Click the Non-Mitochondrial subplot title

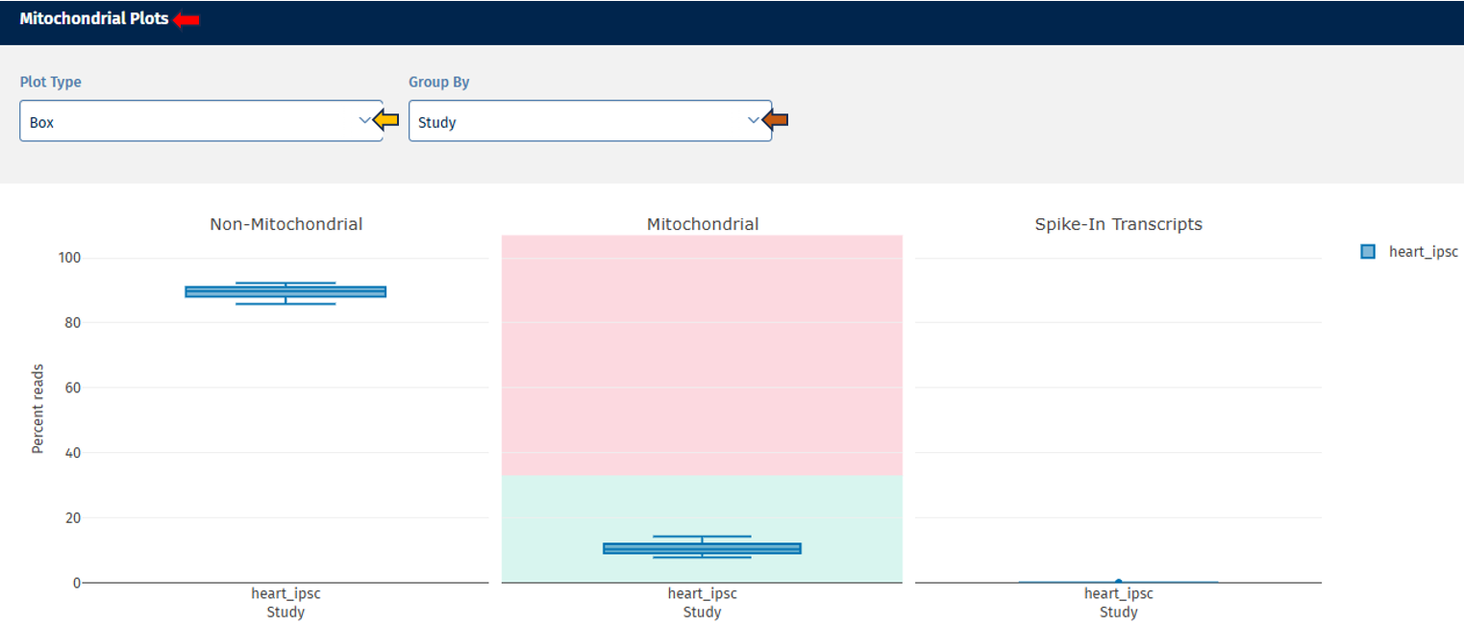(285, 224)
